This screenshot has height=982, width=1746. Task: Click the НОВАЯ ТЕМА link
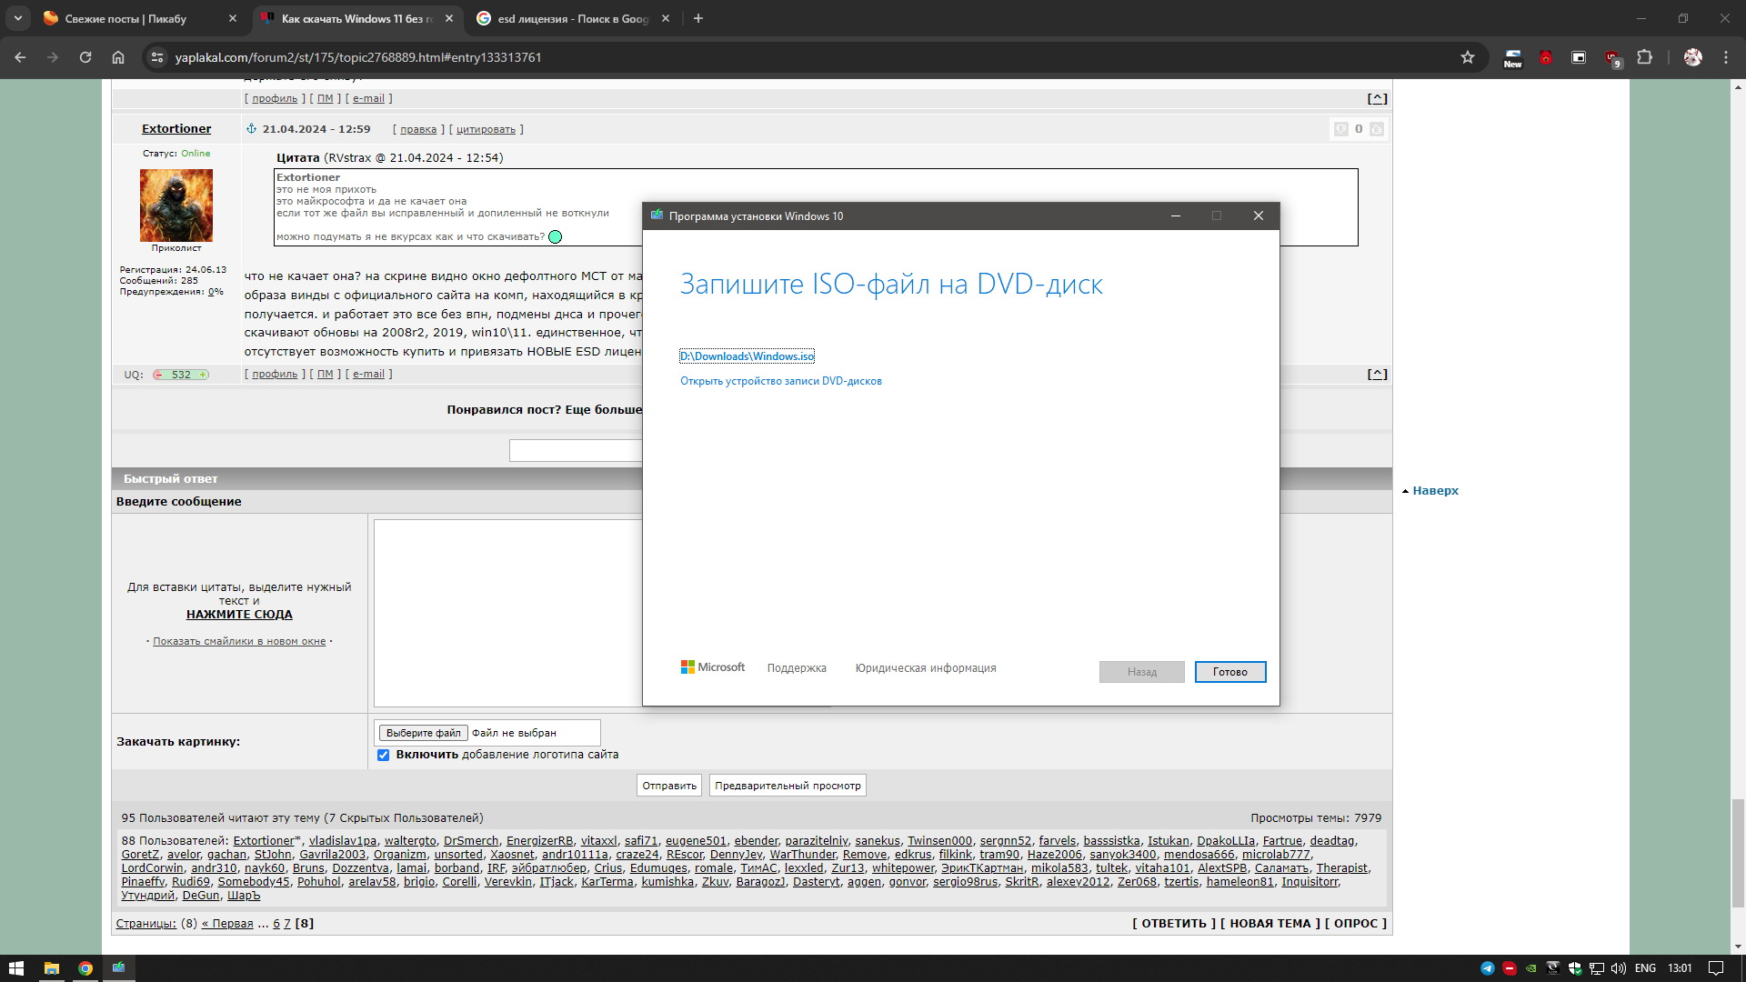(1270, 924)
